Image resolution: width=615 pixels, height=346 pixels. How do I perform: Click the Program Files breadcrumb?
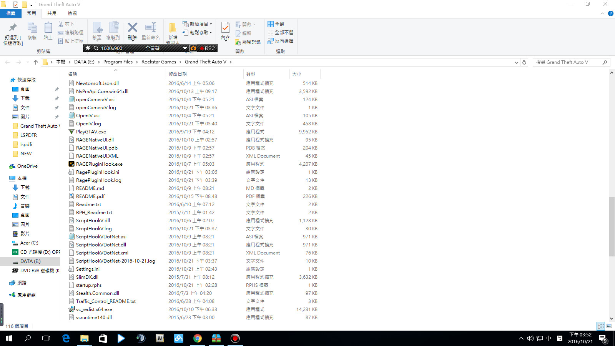pos(118,62)
